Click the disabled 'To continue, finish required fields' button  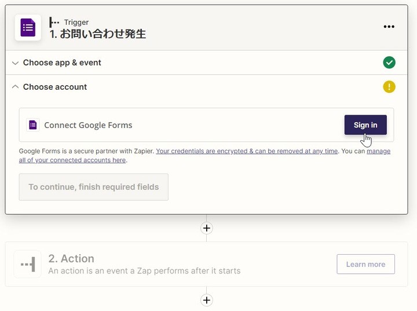94,187
